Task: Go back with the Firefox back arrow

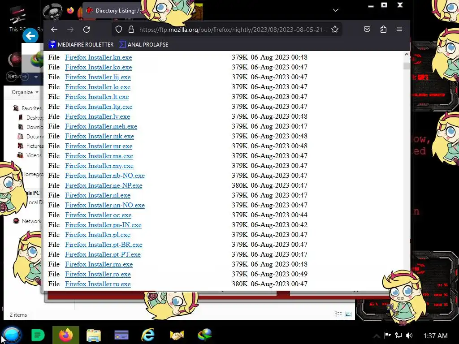Action: [54, 29]
